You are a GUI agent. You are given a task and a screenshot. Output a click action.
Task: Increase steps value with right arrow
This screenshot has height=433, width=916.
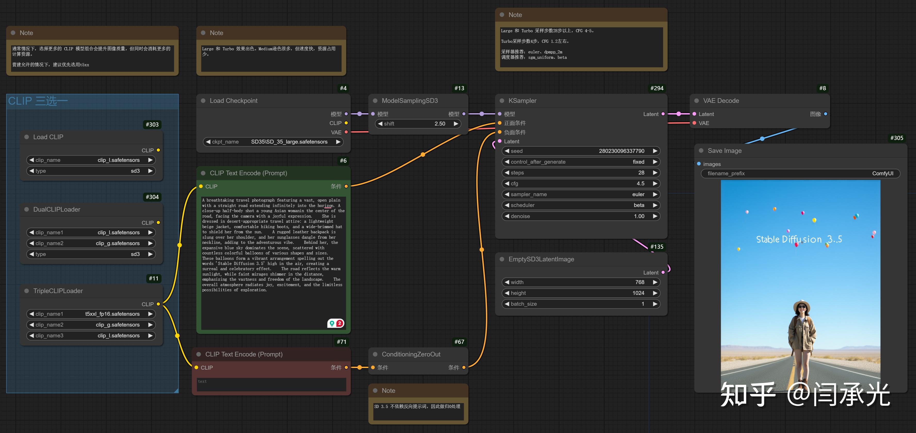(x=655, y=173)
